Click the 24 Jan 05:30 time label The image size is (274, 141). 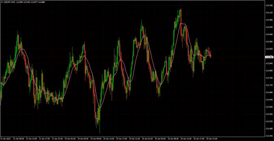tap(83, 138)
